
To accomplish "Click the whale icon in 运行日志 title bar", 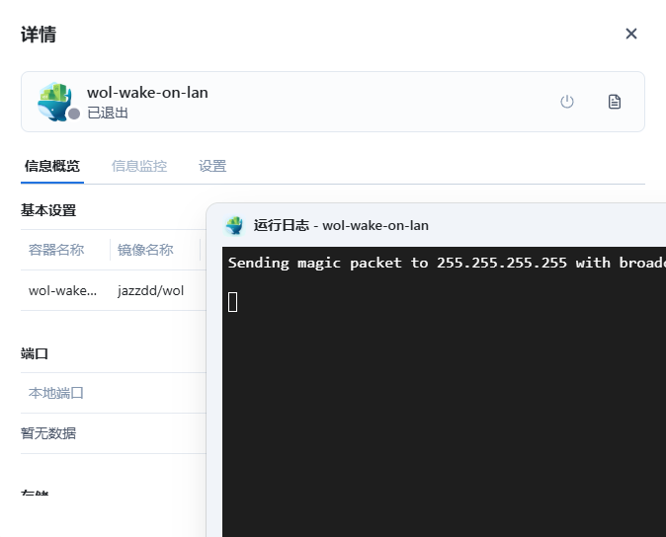I will 234,225.
